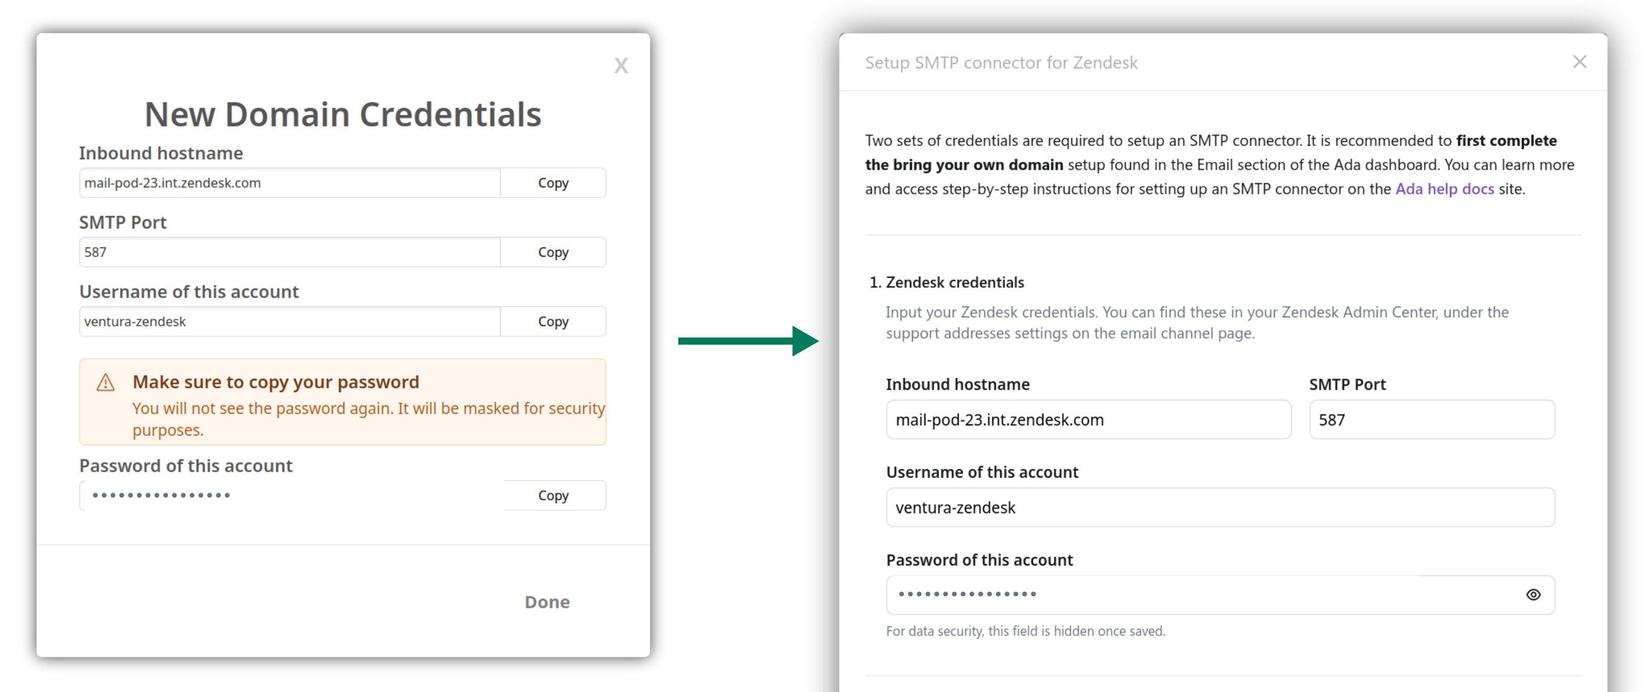
Task: Open the Ada help docs link
Action: 1444,189
